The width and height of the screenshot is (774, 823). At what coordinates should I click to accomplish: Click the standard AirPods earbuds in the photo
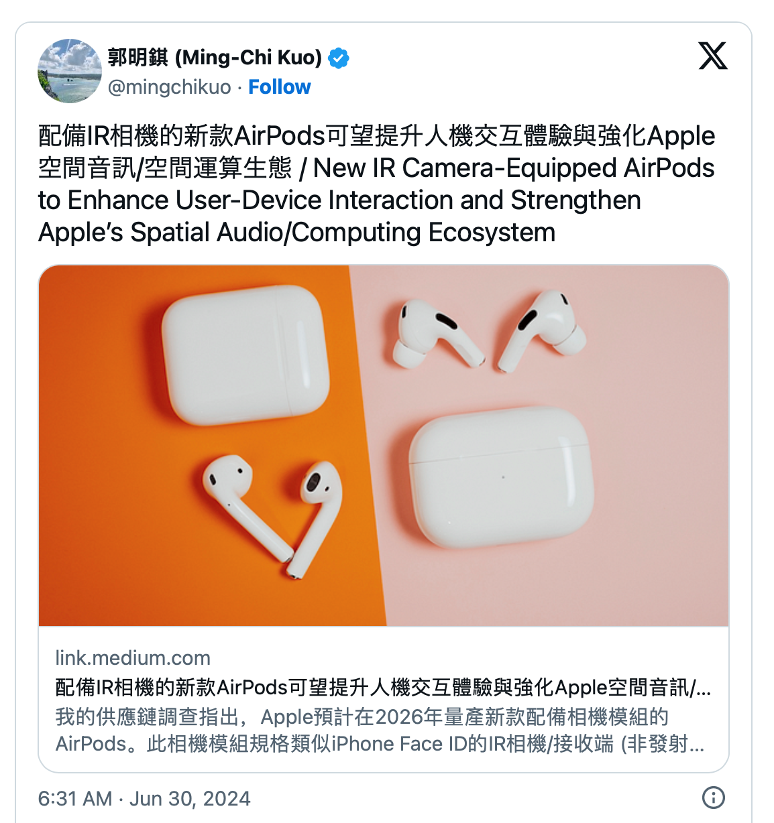(x=273, y=516)
